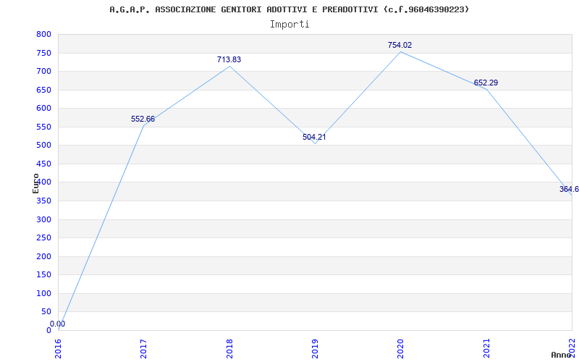Screen dimensions: 579x362
Task: Click the 2020 x-axis year label
Action: (401, 348)
